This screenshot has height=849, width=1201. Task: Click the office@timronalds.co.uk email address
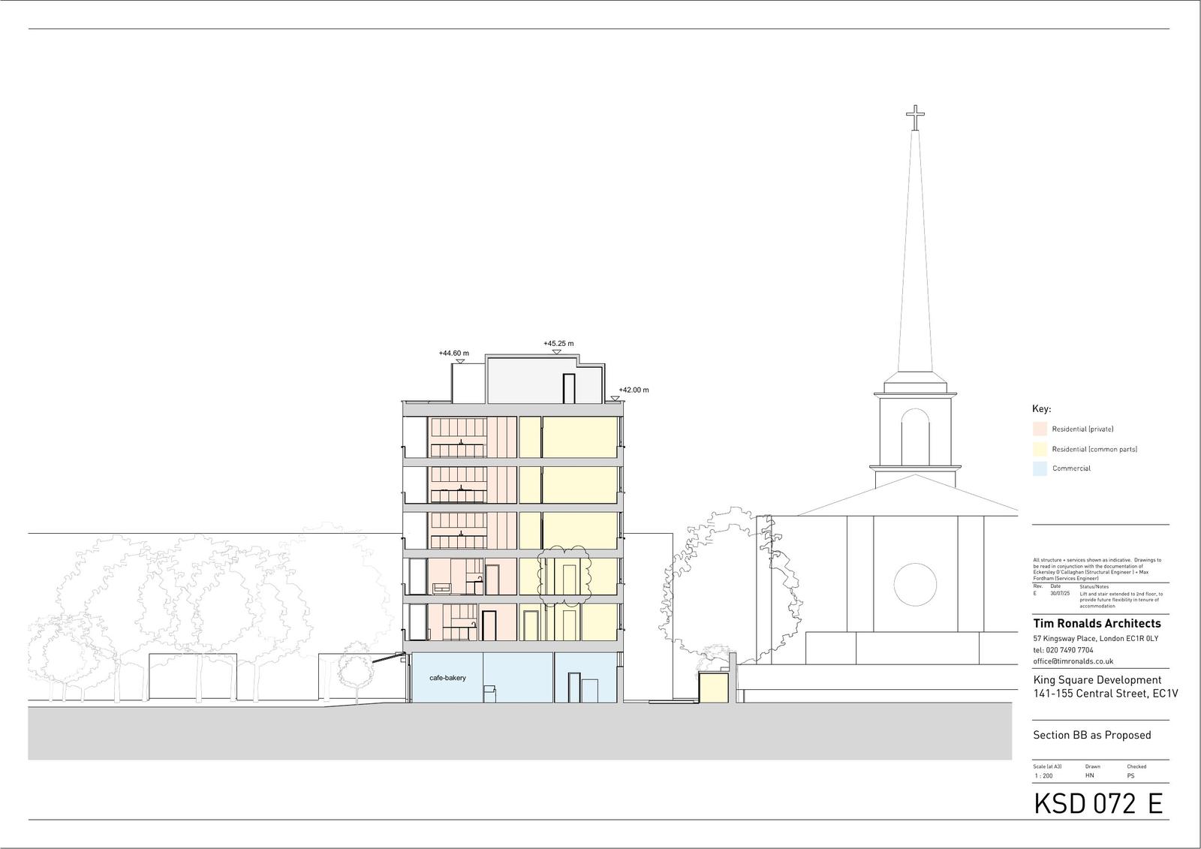1073,661
